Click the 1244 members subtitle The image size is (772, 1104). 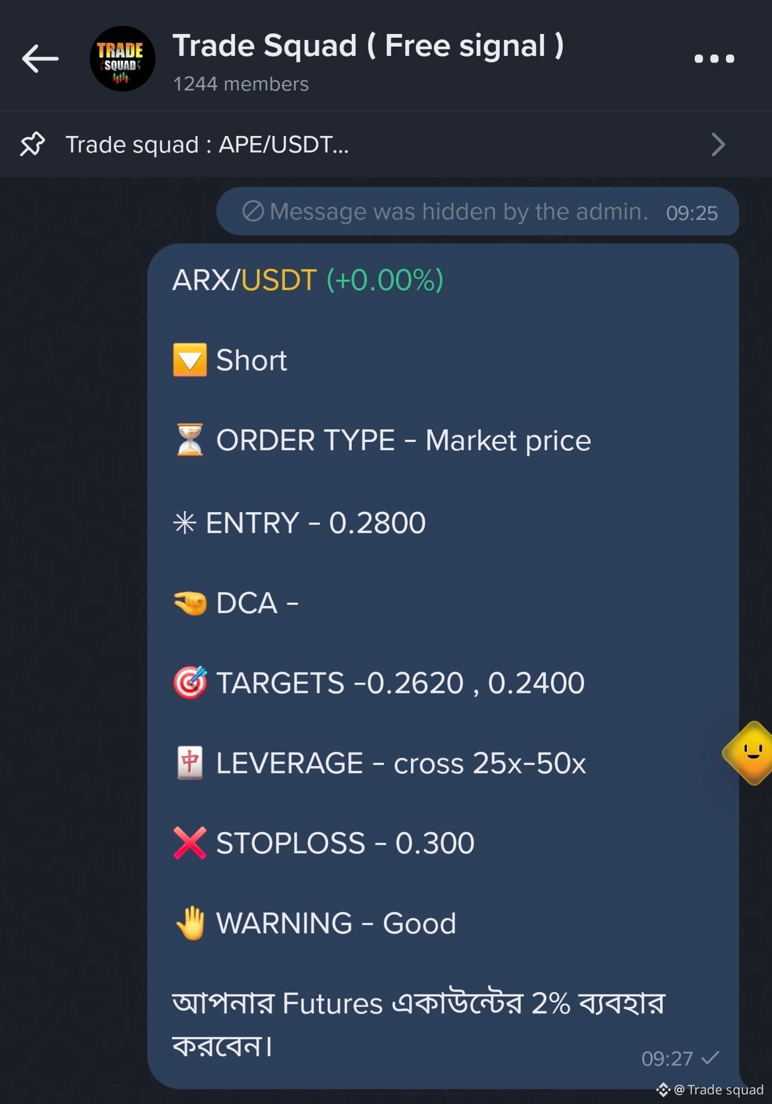coord(241,84)
